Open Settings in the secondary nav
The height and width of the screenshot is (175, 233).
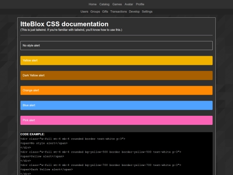pos(147,12)
